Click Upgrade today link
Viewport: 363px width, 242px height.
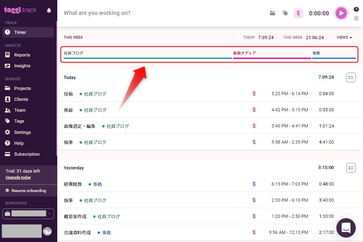(18, 177)
